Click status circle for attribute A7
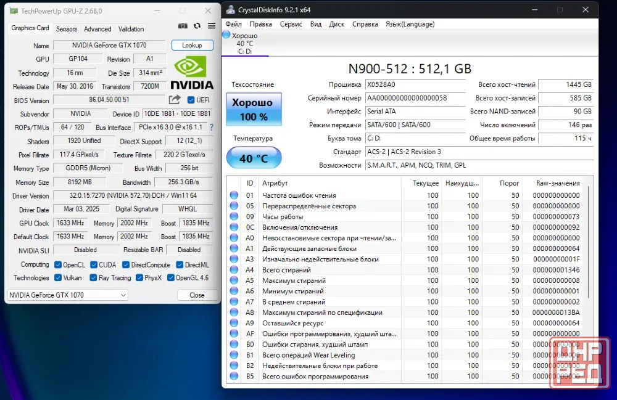This screenshot has height=400, width=617. pos(234,301)
